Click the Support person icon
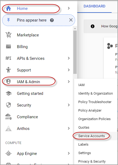The height and width of the screenshot is (165, 118). click(x=8, y=70)
